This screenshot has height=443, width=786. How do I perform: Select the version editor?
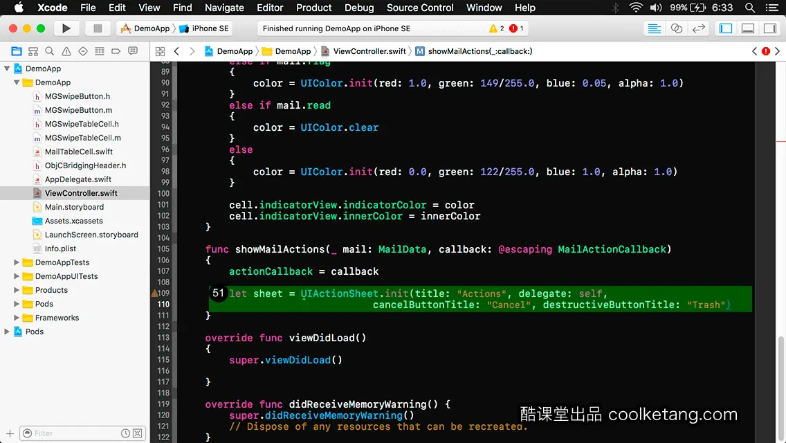[698, 28]
